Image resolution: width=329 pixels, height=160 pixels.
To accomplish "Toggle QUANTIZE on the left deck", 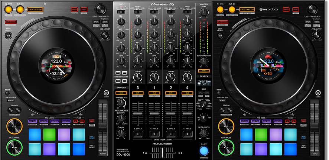I will pyautogui.click(x=74, y=9).
